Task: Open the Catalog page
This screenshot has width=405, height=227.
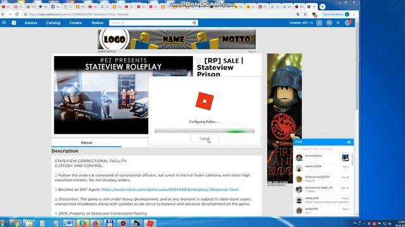Action: tap(53, 23)
